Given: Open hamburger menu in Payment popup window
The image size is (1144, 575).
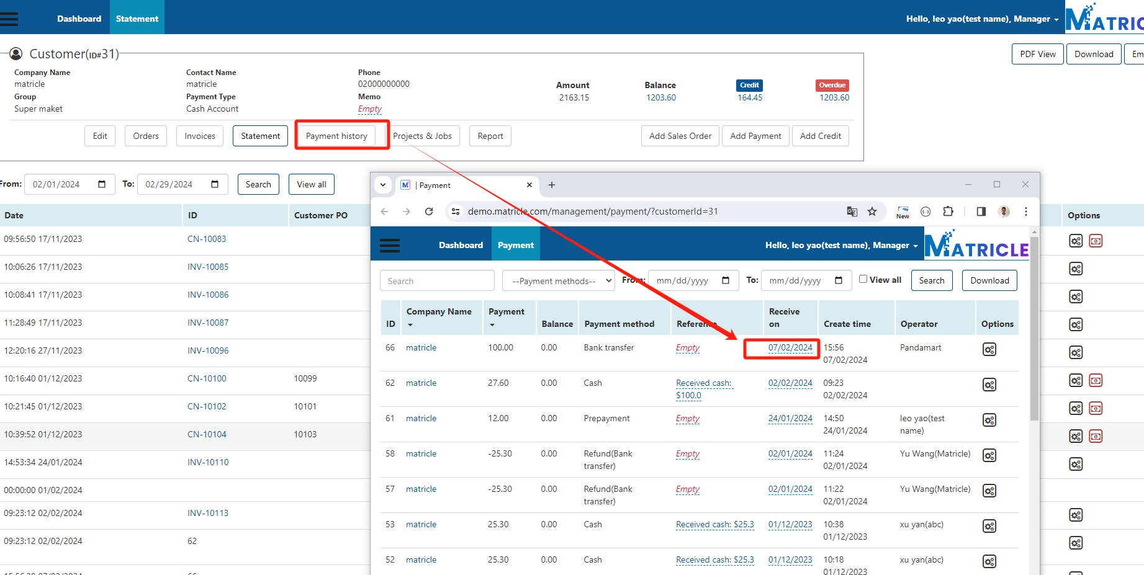Looking at the screenshot, I should [x=390, y=246].
